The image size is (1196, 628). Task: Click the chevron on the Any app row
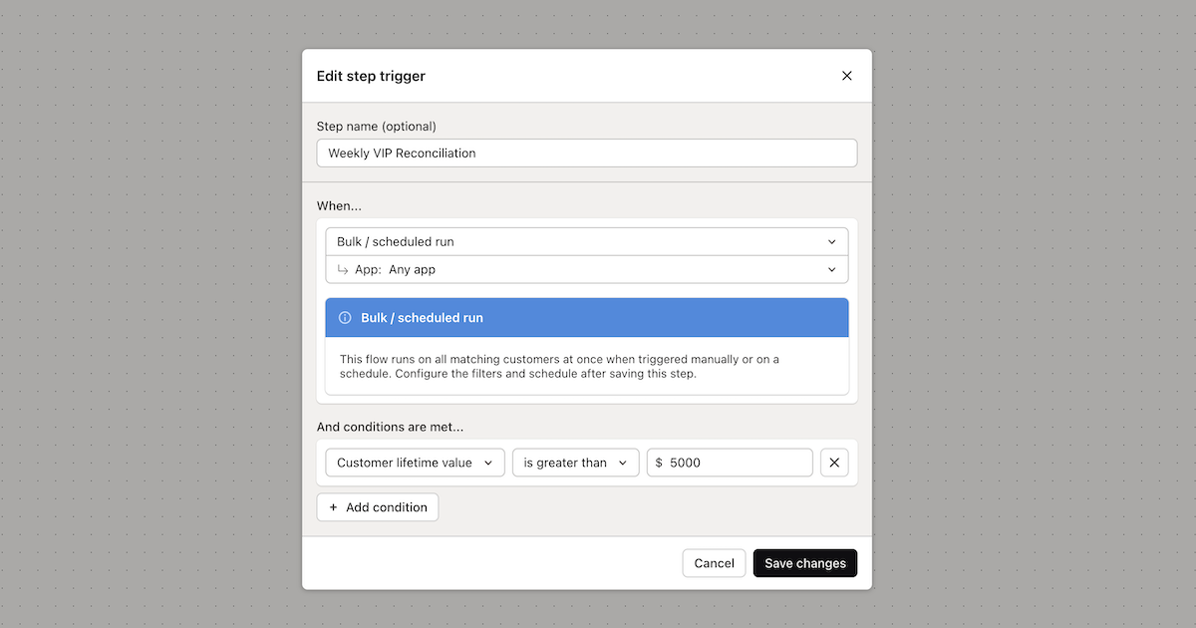point(831,269)
